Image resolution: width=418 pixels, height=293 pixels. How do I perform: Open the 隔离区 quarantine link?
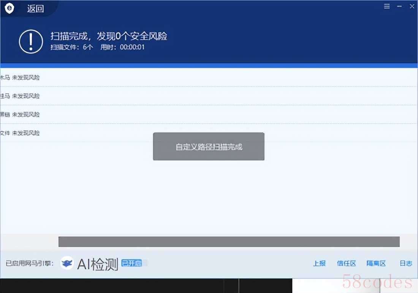[376, 263]
